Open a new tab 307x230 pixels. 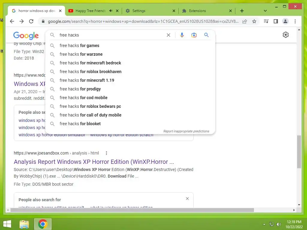(242, 11)
